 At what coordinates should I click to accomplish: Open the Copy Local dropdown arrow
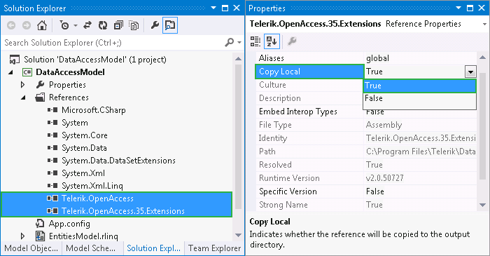(470, 72)
